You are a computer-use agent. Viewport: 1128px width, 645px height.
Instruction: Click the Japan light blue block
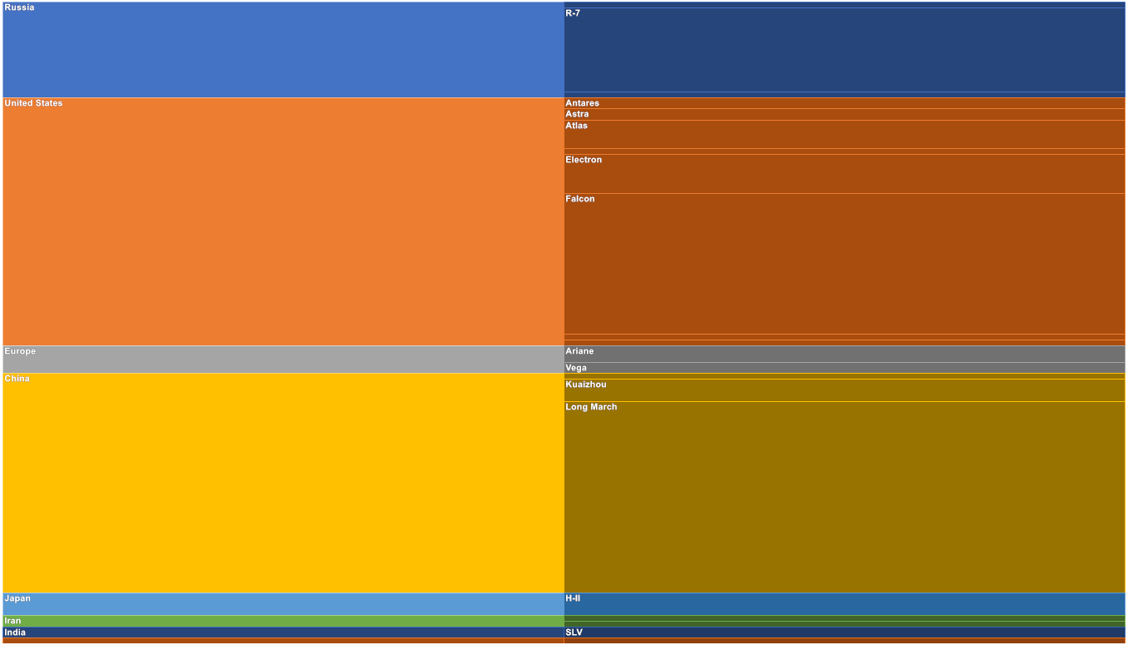283,604
